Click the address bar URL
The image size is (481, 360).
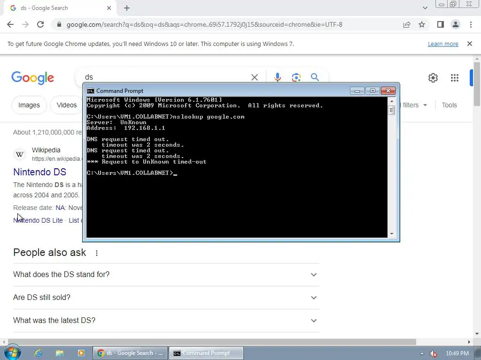pyautogui.click(x=204, y=24)
